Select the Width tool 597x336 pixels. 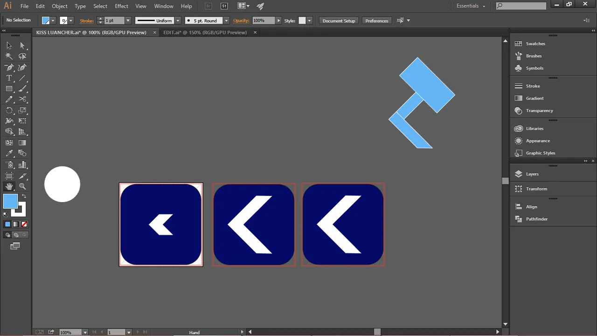(x=9, y=121)
